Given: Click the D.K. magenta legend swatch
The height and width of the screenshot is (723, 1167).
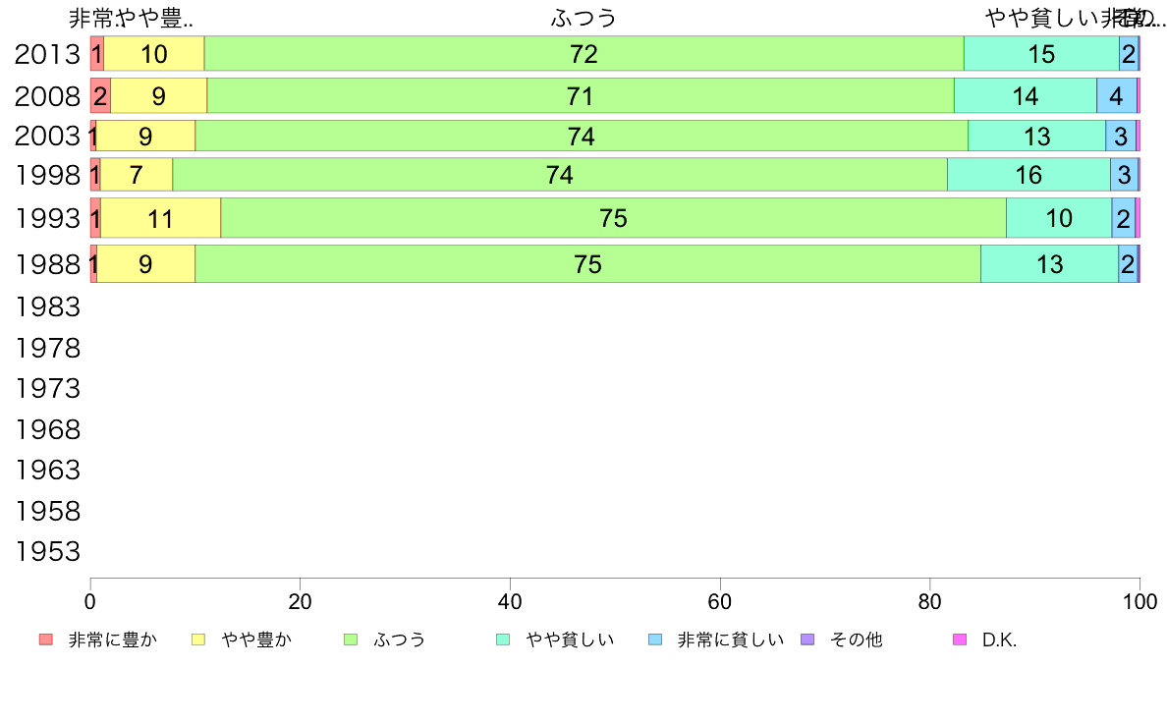Looking at the screenshot, I should click(x=960, y=640).
